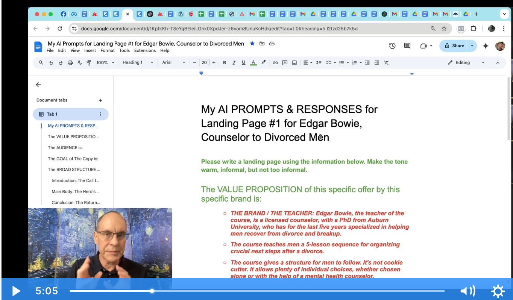The height and width of the screenshot is (300, 513).
Task: Open the bulleted list dropdown
Action: pos(344,63)
